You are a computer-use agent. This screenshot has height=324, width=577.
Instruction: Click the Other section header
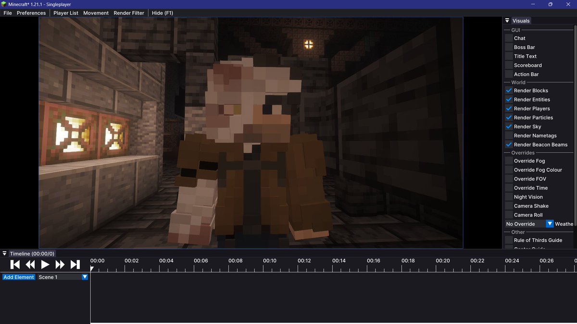point(518,232)
